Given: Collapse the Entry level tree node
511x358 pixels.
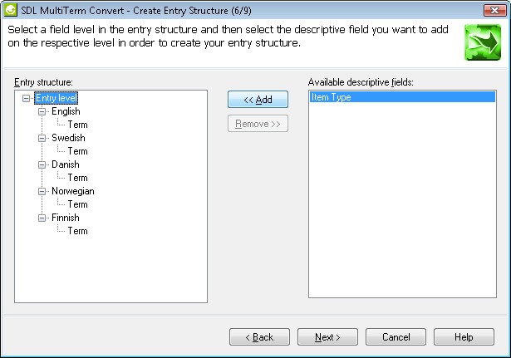Looking at the screenshot, I should click(27, 98).
